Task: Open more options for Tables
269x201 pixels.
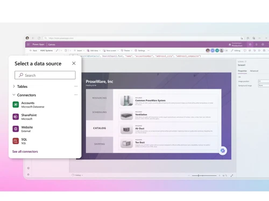Action: pos(76,86)
